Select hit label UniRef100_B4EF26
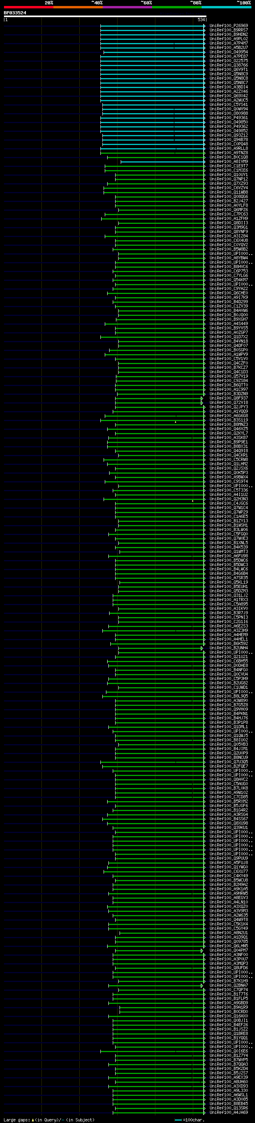This screenshot has width=255, height=1123. (228, 1025)
